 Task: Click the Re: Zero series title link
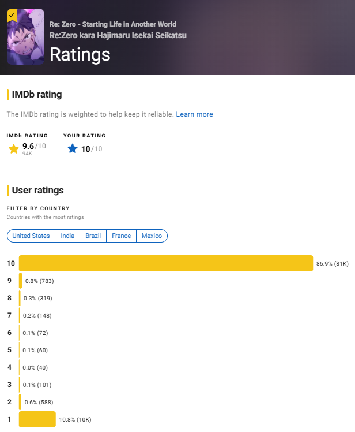point(113,24)
